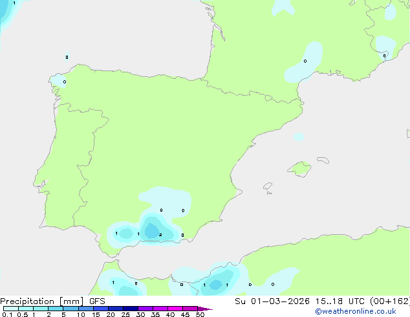Viewport: 410px width, 317px height.
Task: Click the "GFS" model label
Action: 97,301
